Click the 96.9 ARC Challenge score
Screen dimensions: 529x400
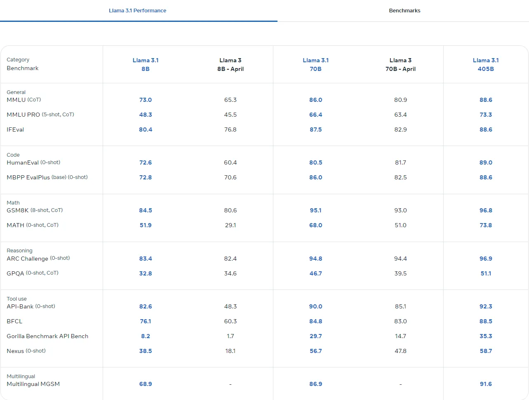pos(486,259)
